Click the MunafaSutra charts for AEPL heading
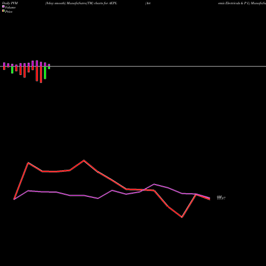The image size is (266, 266). coord(81,3)
